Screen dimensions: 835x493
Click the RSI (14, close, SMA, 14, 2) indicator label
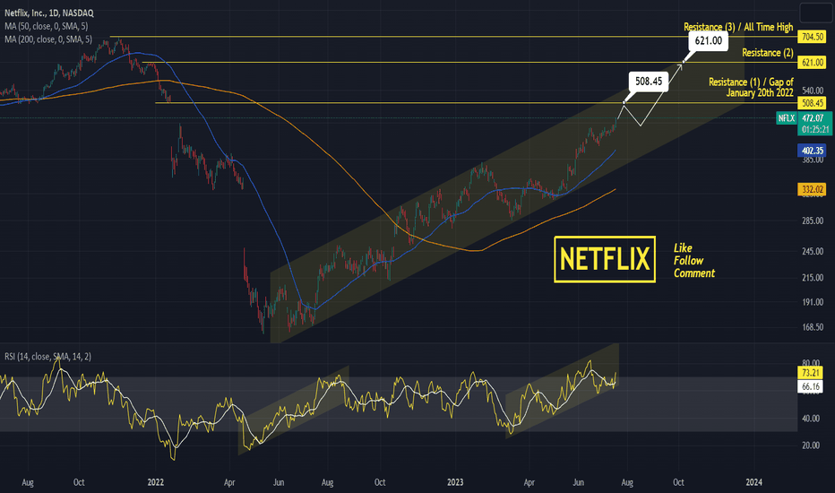[x=47, y=357]
